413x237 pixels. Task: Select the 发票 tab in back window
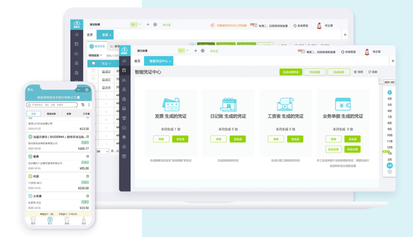click(x=104, y=35)
